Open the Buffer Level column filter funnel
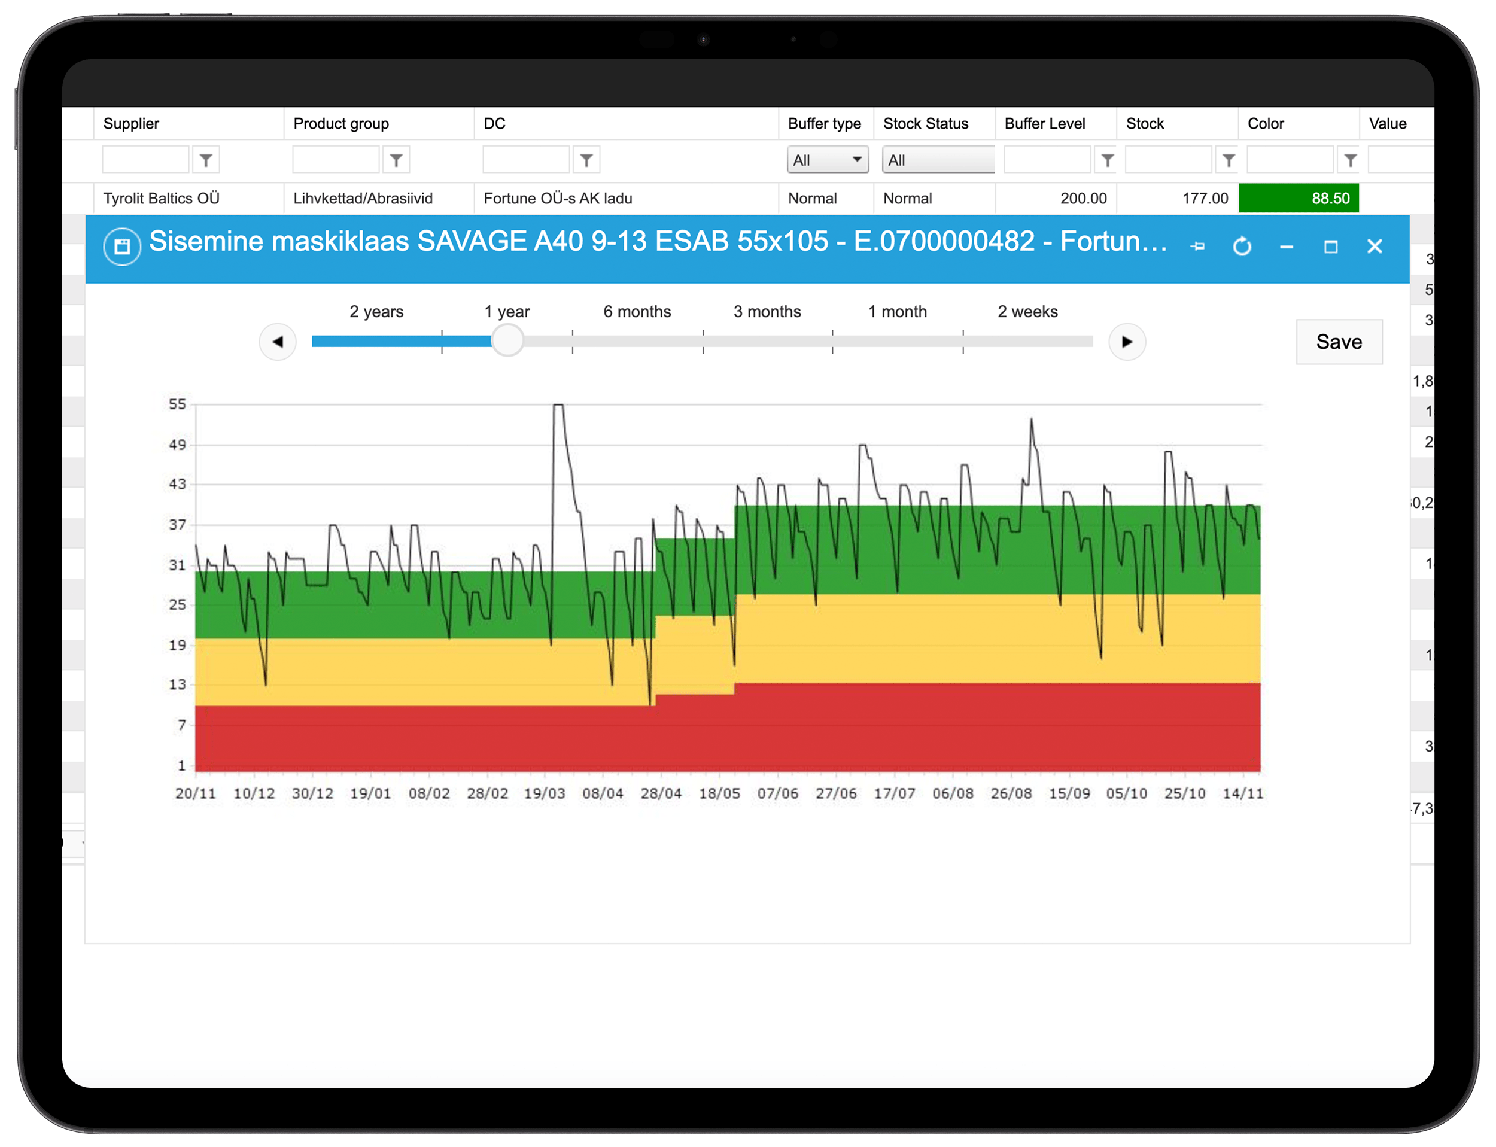Image resolution: width=1496 pixels, height=1147 pixels. point(1107,160)
